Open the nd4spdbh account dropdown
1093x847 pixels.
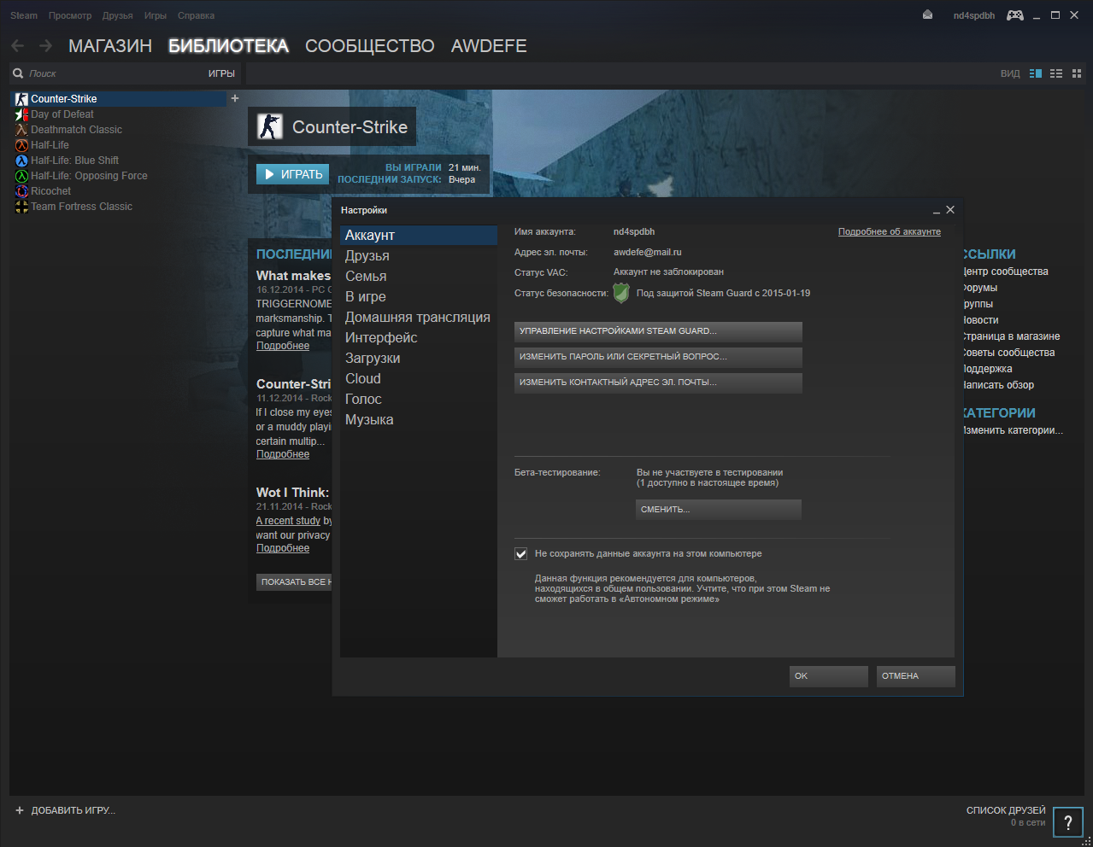974,15
